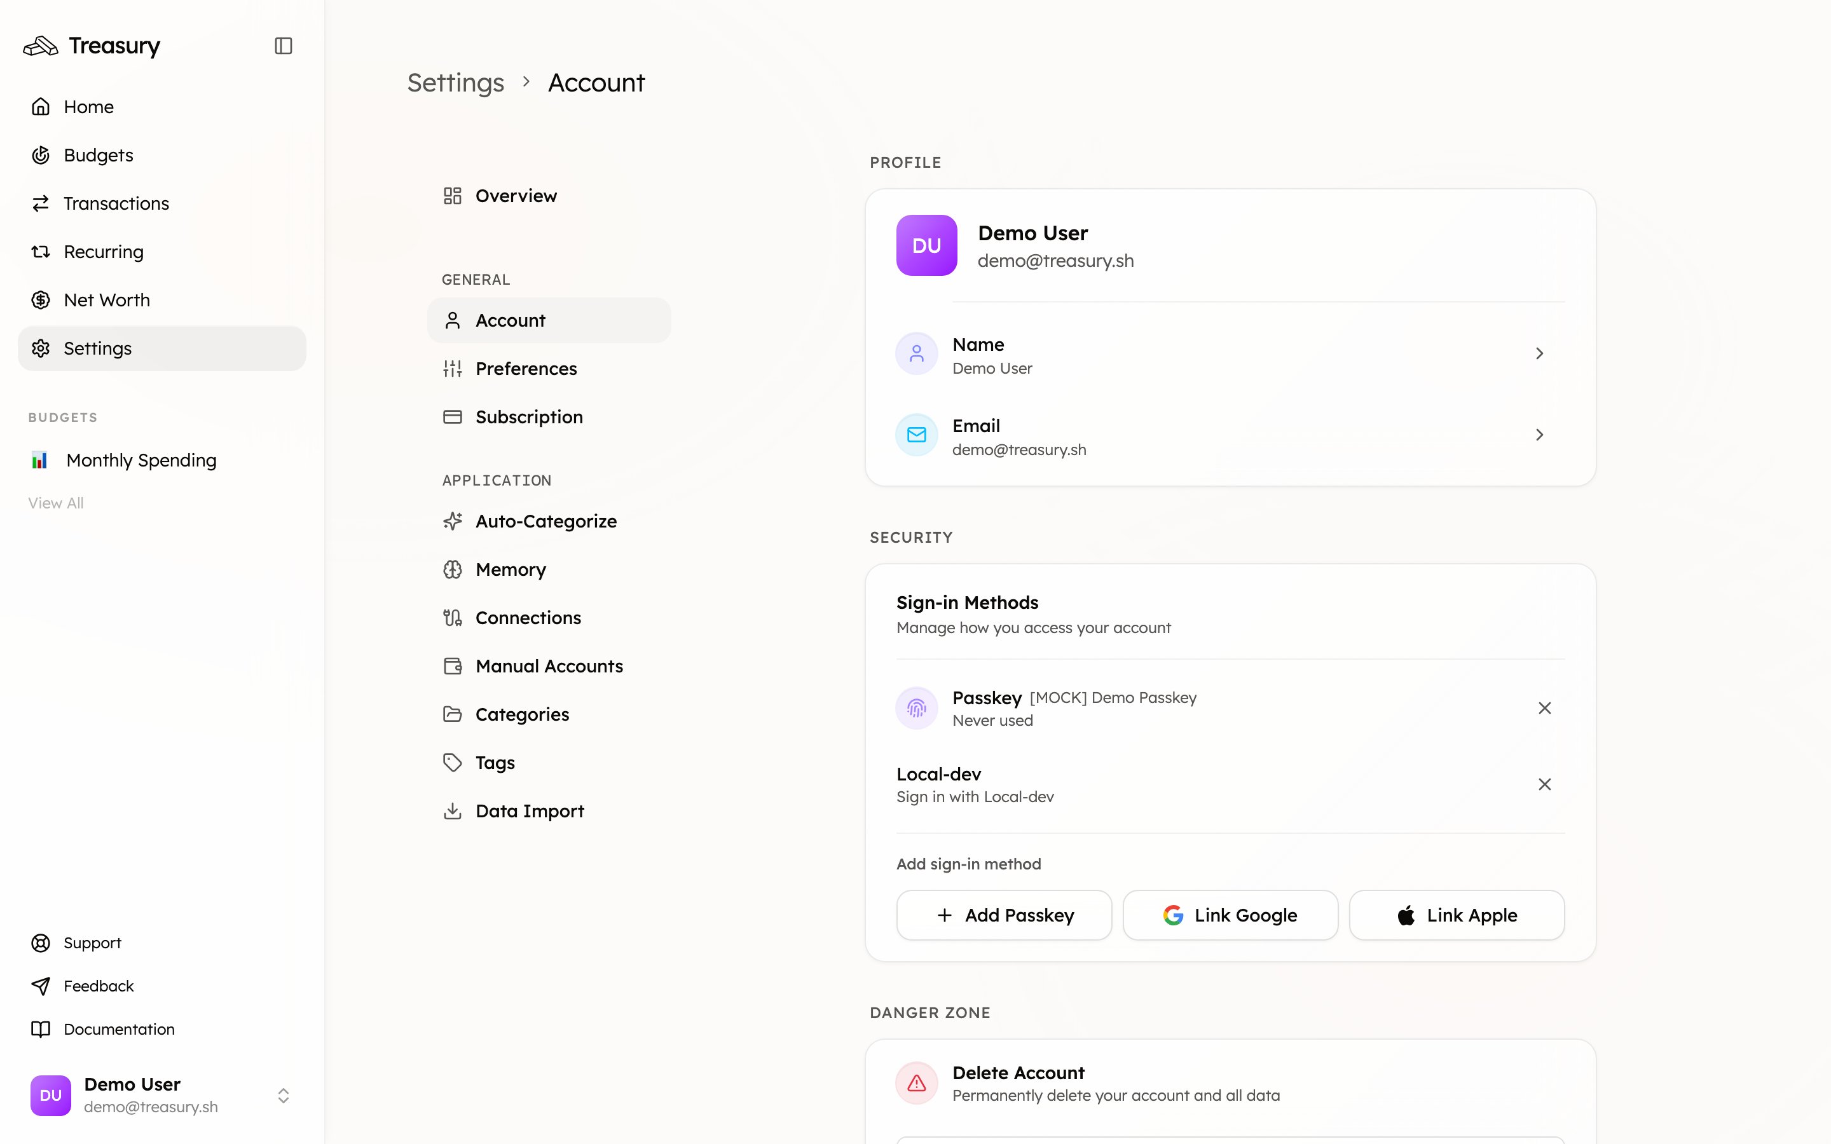Viewport: 1831px width, 1144px height.
Task: Click the Support lifebuoy icon
Action: (x=41, y=943)
